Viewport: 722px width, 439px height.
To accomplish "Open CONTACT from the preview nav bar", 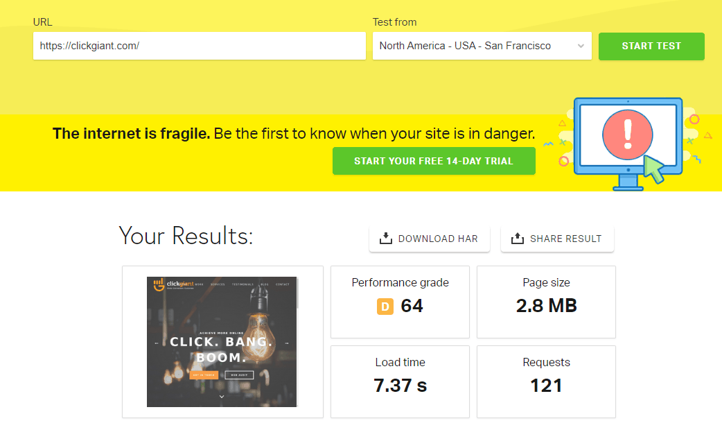I will [283, 284].
